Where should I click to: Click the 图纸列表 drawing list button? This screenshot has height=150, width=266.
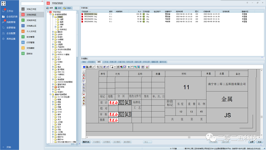[x=86, y=142]
